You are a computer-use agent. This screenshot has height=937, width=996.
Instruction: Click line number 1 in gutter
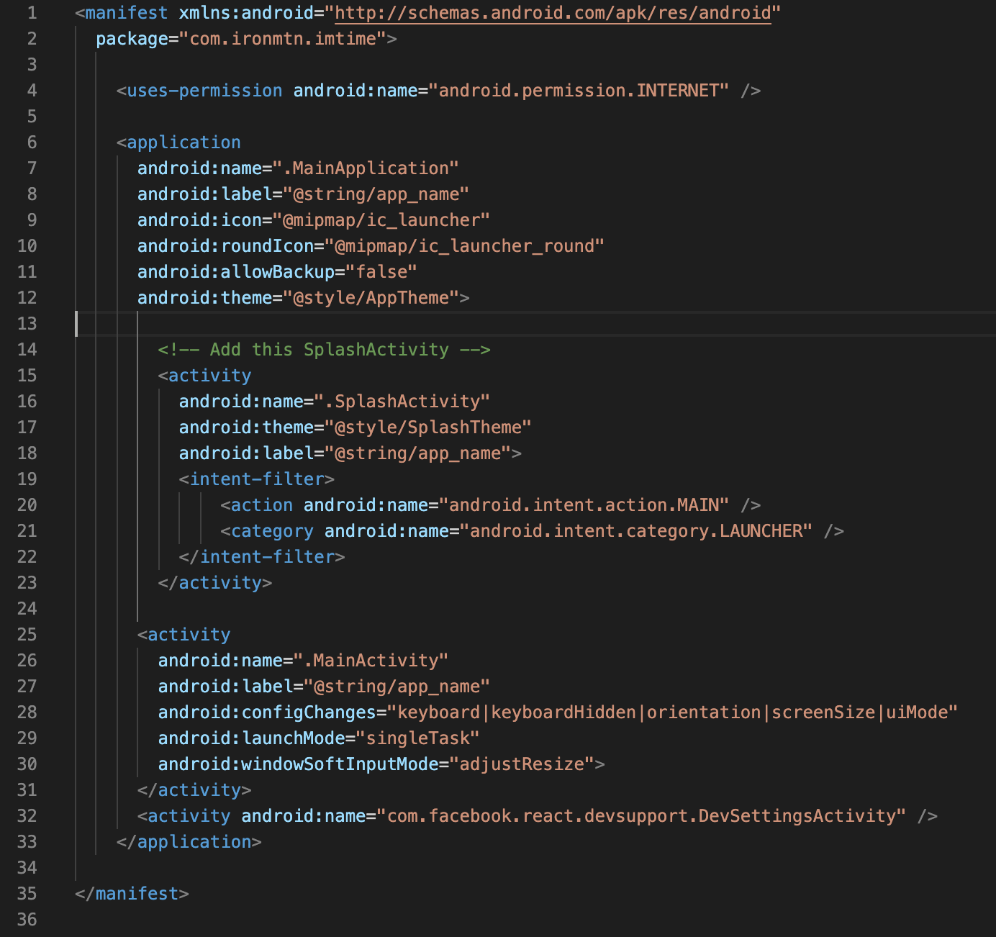tap(32, 13)
